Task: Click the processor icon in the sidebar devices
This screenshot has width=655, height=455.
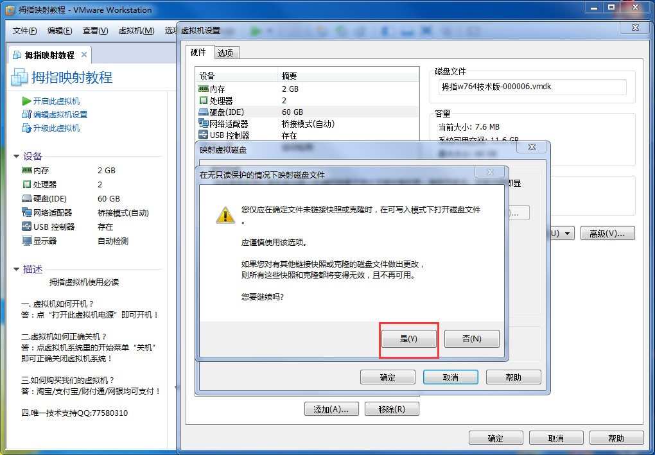Action: (27, 184)
